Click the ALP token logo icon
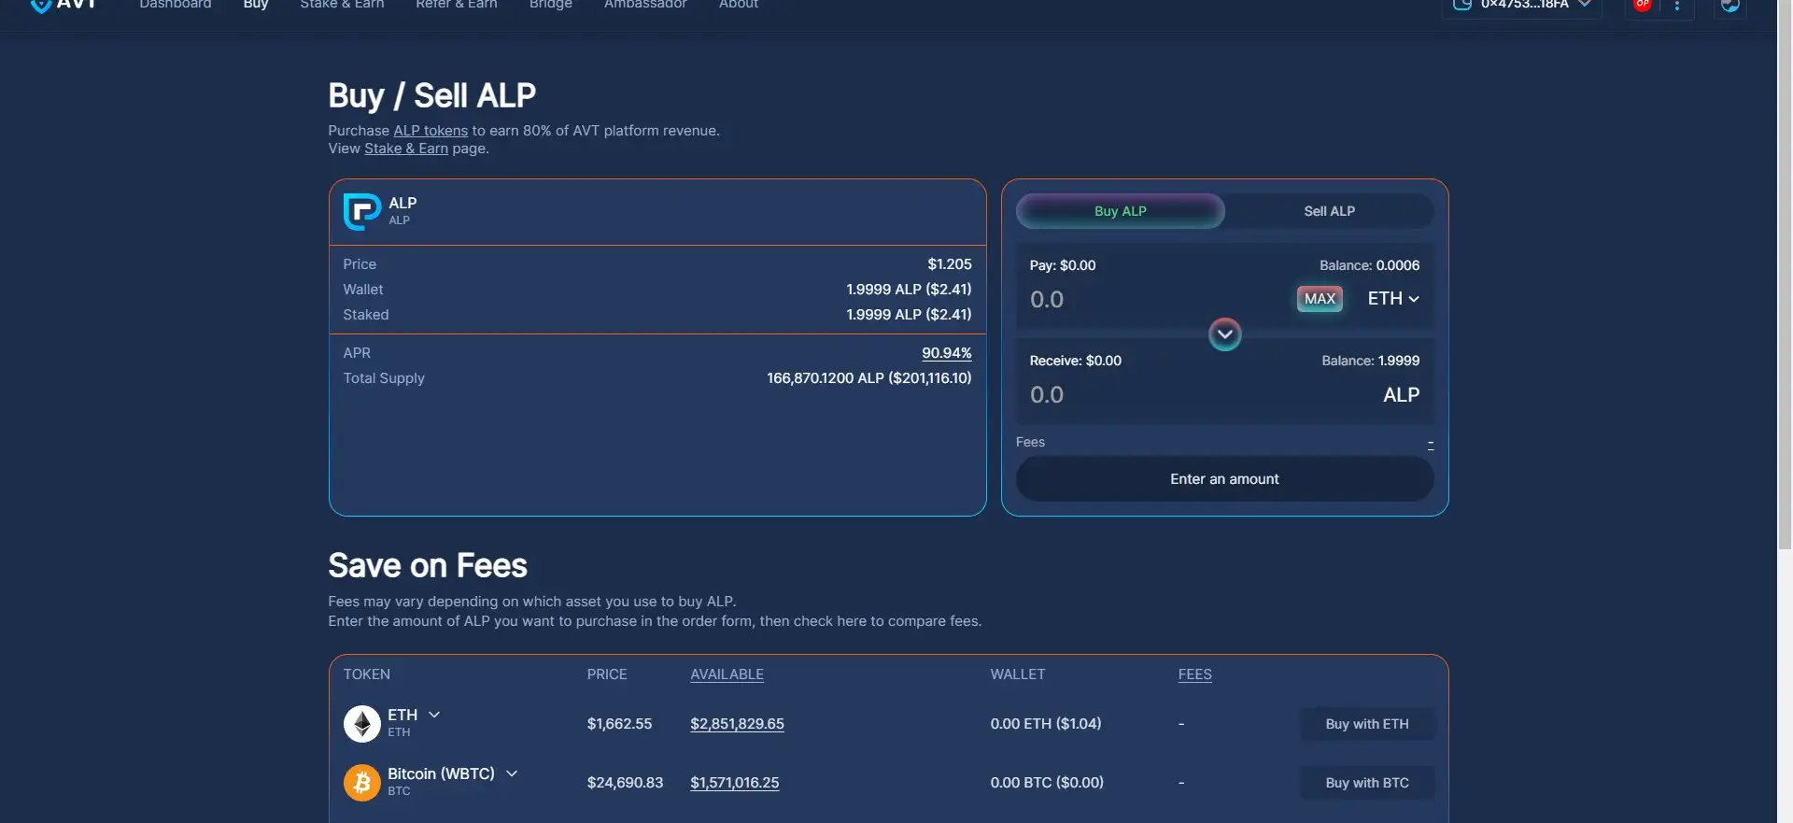The image size is (1793, 823). tap(361, 211)
